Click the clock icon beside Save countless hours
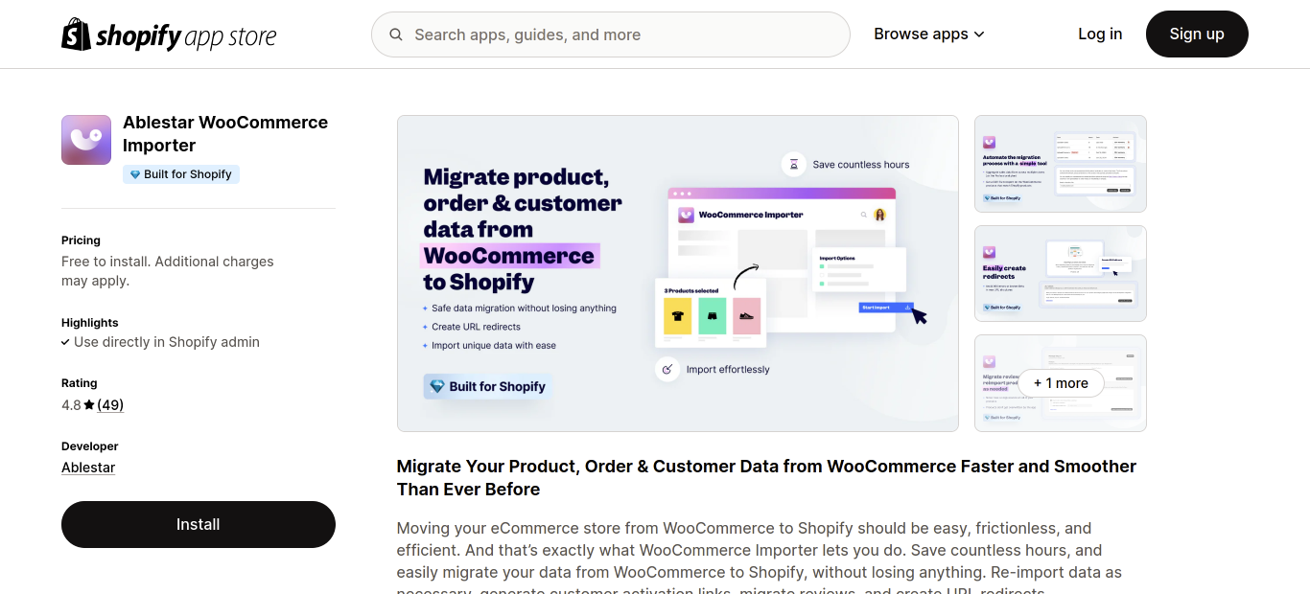 tap(794, 164)
